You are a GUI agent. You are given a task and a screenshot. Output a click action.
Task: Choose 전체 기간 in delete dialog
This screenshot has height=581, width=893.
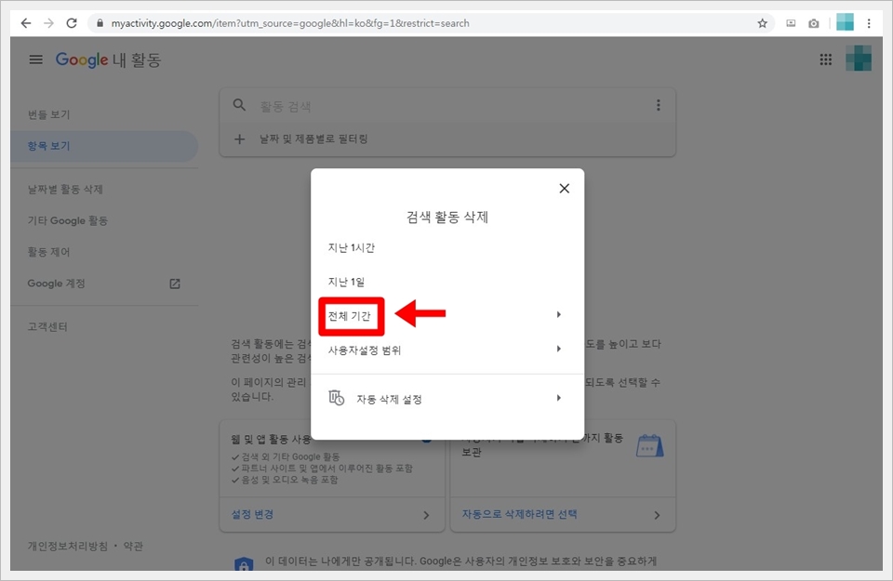pos(349,316)
